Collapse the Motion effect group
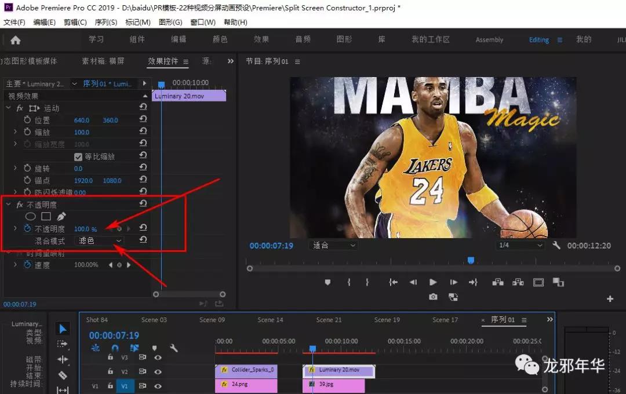626x394 pixels. pyautogui.click(x=8, y=108)
